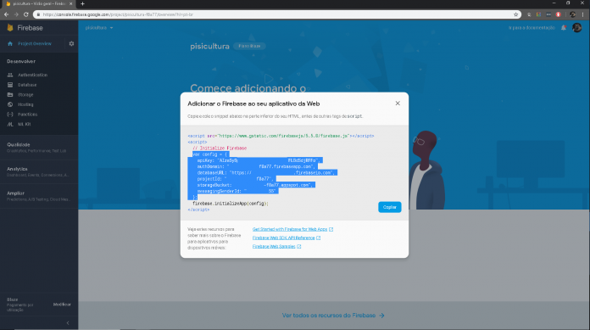
Task: Click Modificar plan button
Action: pos(62,305)
